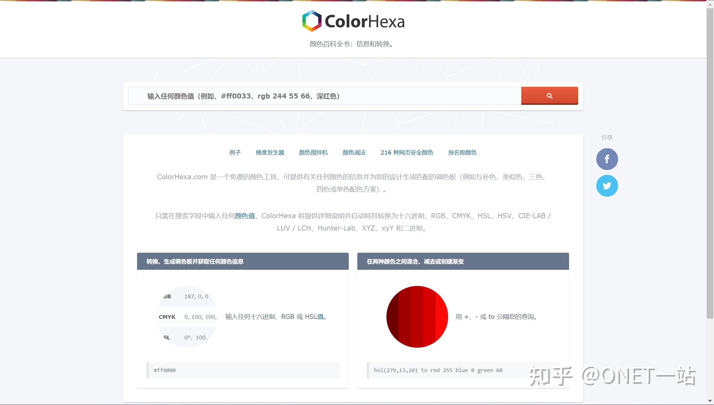Image resolution: width=714 pixels, height=405 pixels.
Task: Click the red gradient circle thumbnail
Action: [417, 317]
